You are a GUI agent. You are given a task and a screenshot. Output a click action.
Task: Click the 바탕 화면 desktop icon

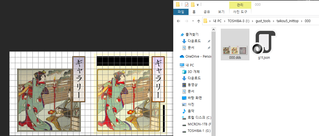(184, 98)
